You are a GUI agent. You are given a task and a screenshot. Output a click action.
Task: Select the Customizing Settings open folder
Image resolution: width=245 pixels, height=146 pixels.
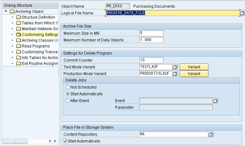click(40, 35)
